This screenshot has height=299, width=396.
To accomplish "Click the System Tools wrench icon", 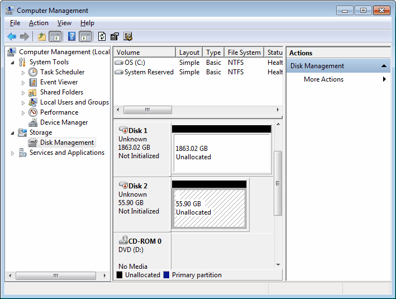I will pos(22,62).
